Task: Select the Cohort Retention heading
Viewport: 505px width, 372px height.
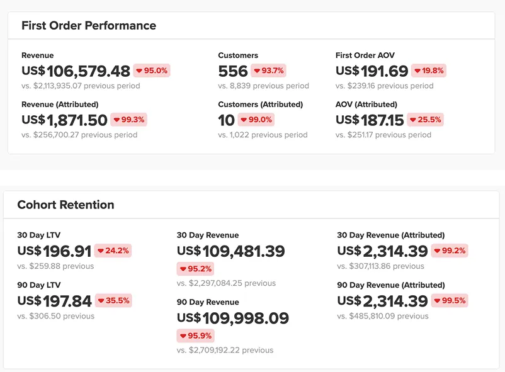Action: (66, 205)
